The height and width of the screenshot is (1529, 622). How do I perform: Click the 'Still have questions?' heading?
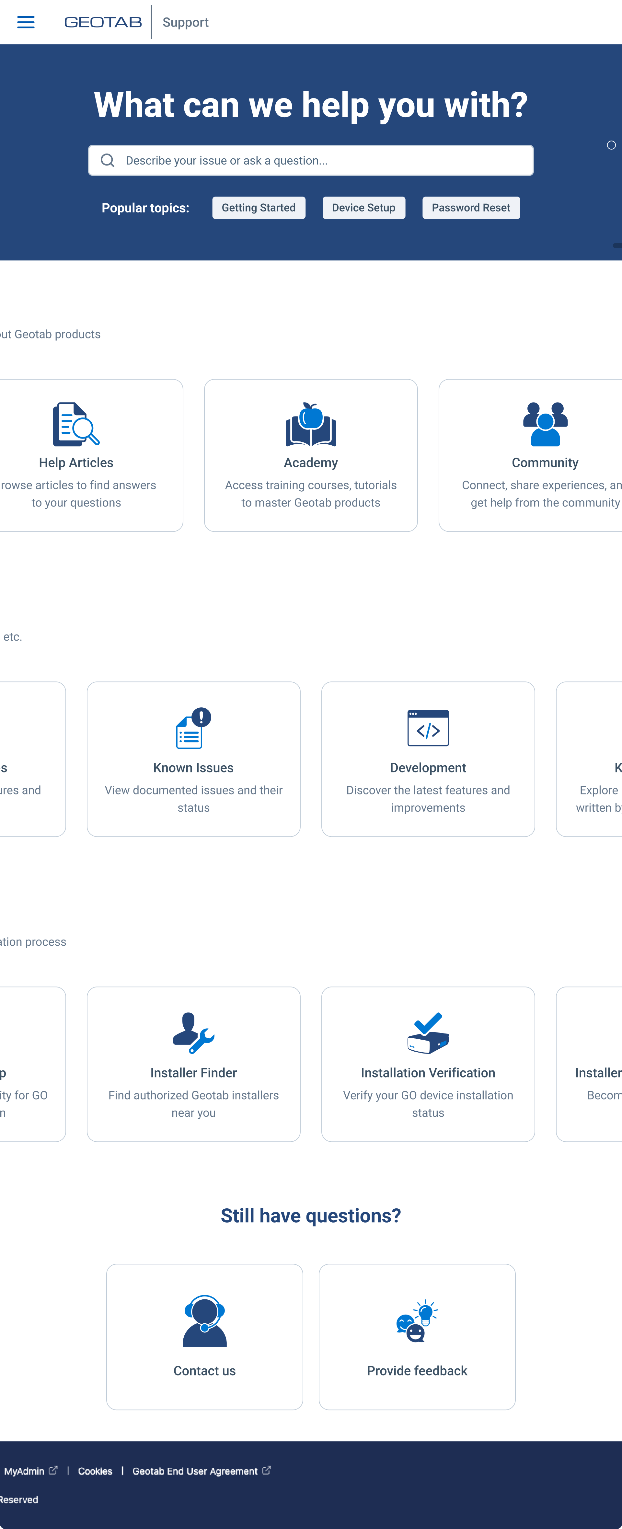tap(311, 1216)
